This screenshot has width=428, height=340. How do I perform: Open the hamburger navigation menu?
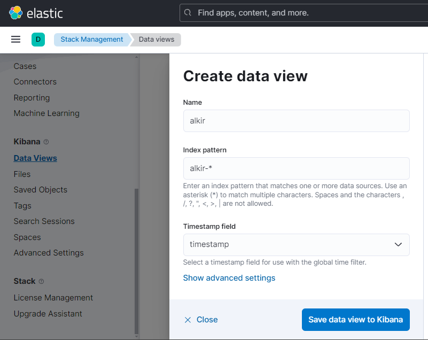pos(15,40)
